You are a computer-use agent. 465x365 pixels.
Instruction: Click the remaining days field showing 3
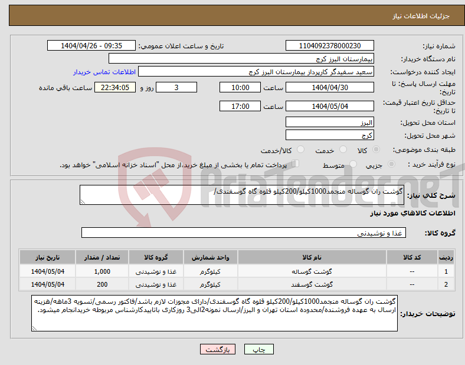coord(176,87)
